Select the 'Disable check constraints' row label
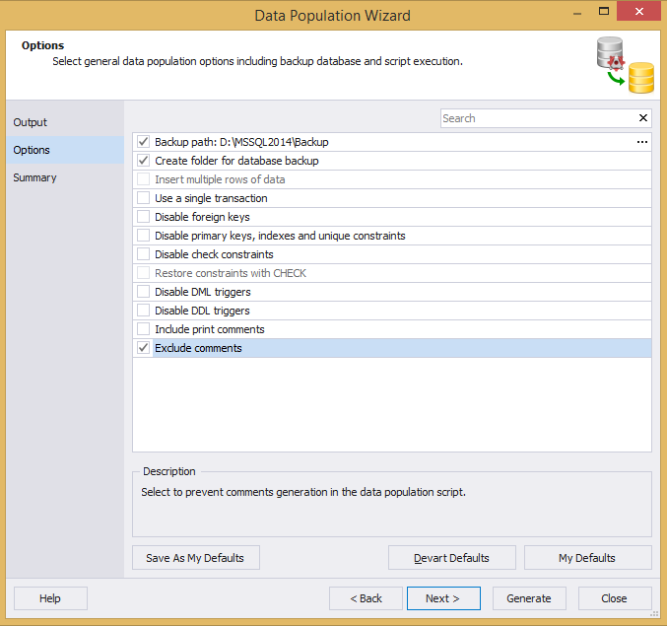 click(214, 254)
